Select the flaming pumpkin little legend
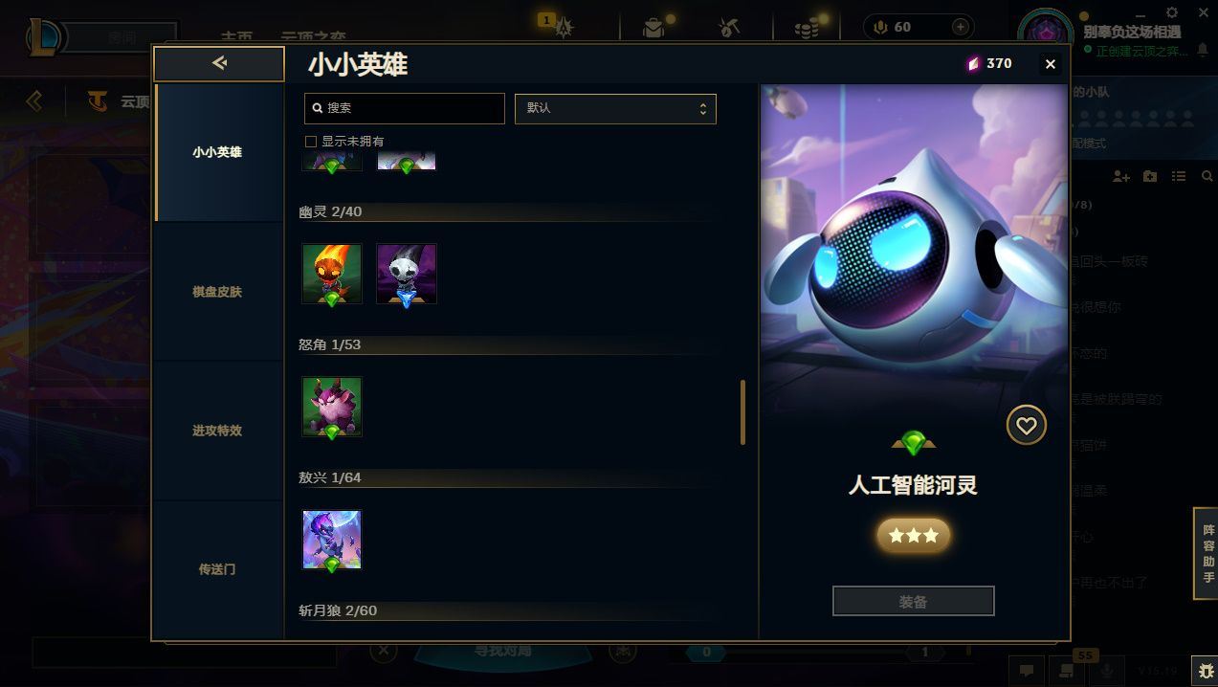The image size is (1218, 687). click(x=332, y=274)
